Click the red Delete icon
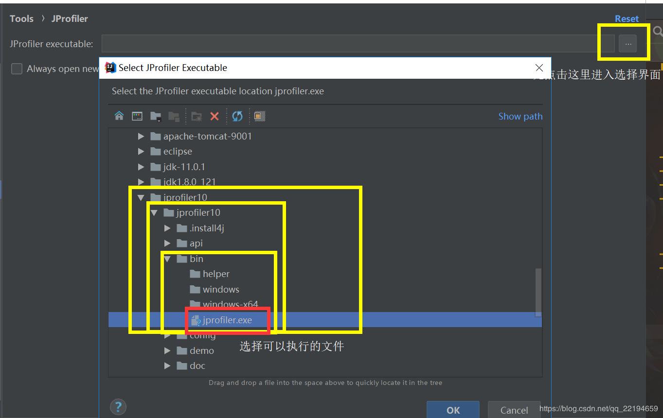 tap(215, 116)
